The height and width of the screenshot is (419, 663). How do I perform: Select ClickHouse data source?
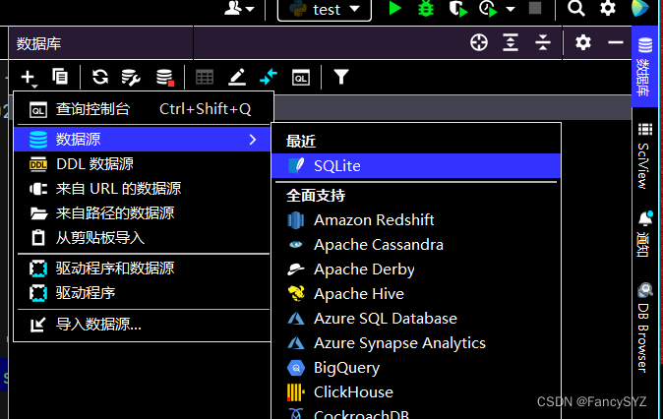(416, 391)
